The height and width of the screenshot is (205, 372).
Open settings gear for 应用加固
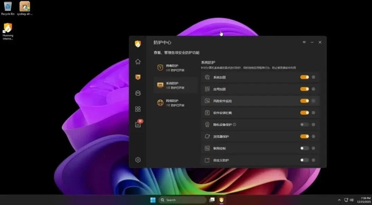click(x=314, y=89)
